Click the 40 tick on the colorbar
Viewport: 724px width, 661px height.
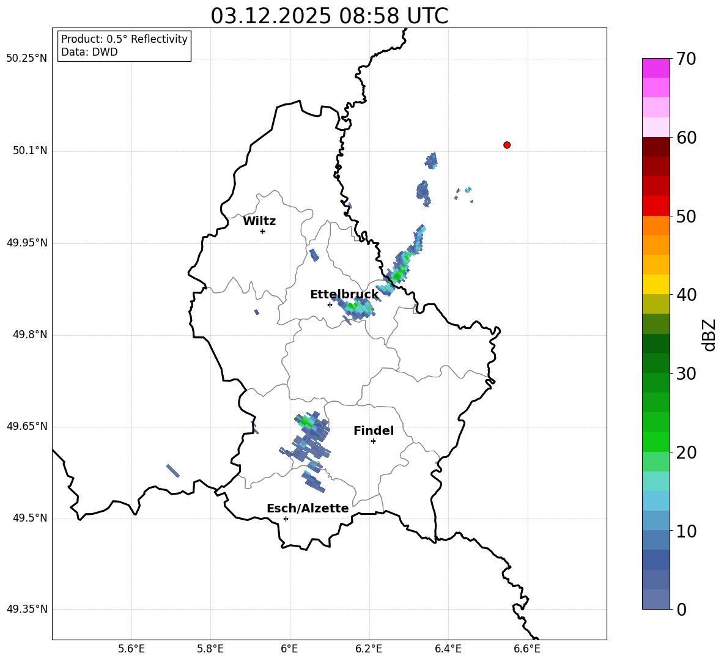[686, 295]
